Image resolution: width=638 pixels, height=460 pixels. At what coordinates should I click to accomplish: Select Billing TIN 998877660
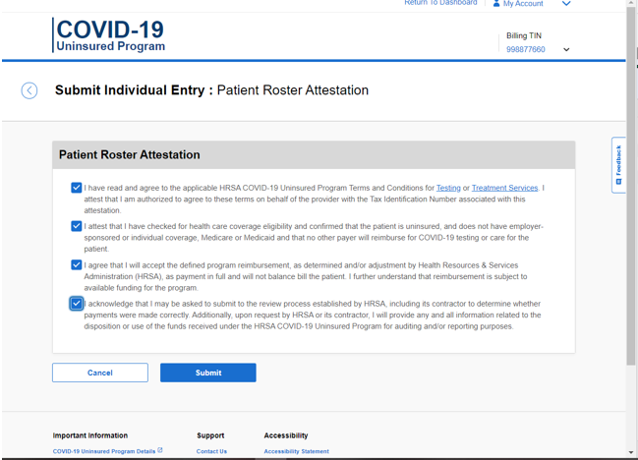(x=525, y=49)
